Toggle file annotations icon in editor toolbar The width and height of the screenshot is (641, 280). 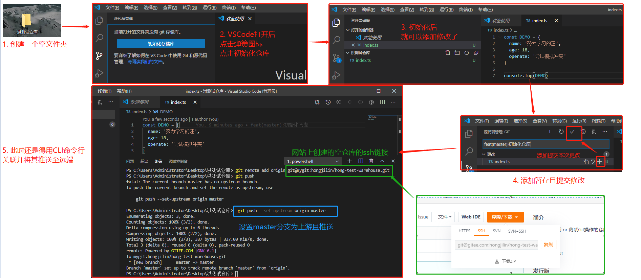click(x=371, y=102)
